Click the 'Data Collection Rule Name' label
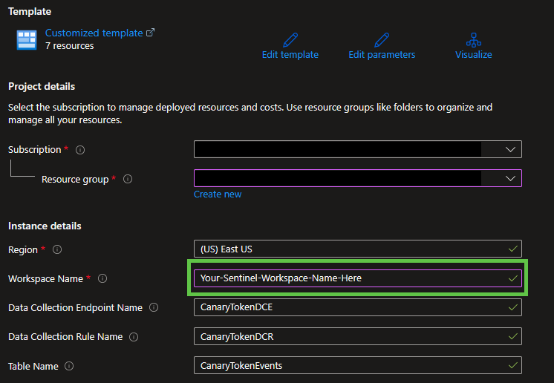 point(65,337)
